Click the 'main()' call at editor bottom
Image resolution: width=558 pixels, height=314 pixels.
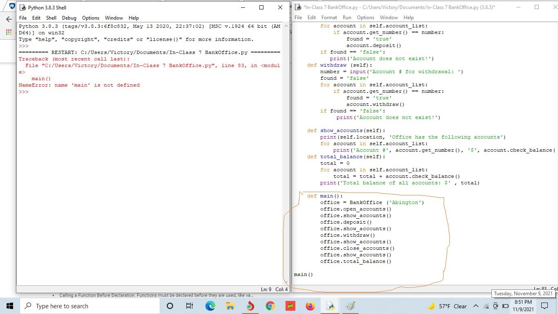click(x=304, y=274)
